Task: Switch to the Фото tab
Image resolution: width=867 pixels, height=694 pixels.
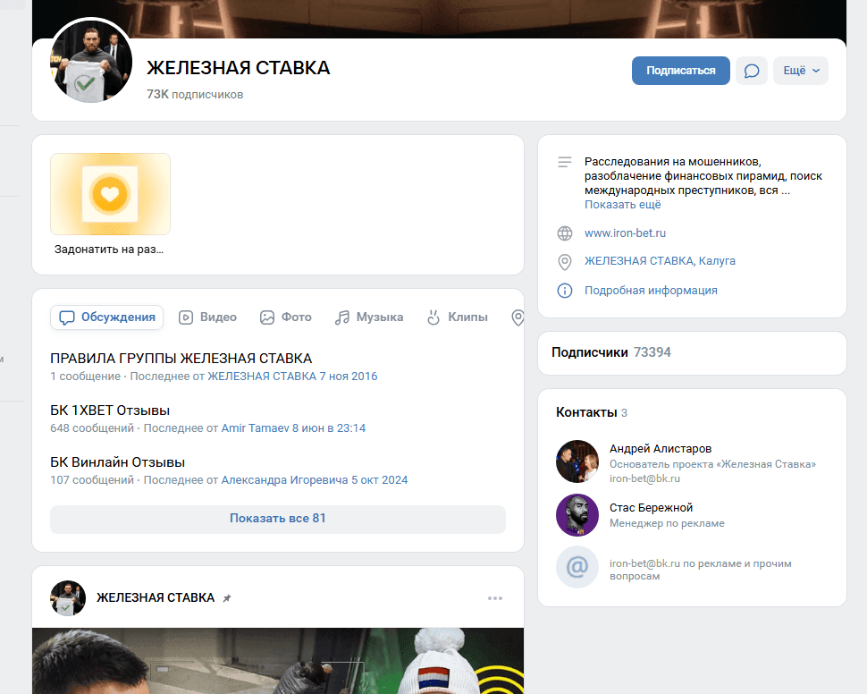Action: [x=286, y=317]
